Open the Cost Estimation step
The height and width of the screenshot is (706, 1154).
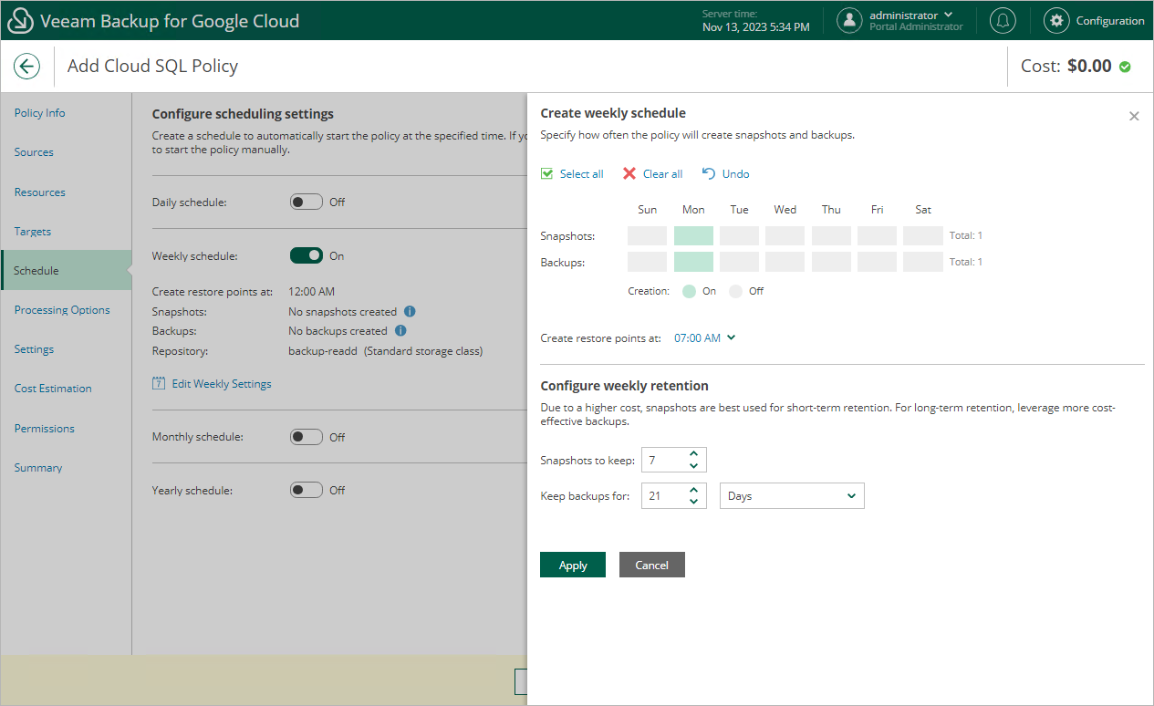[53, 389]
